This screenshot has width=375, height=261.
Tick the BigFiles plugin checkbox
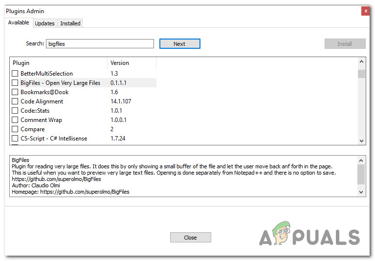click(15, 82)
